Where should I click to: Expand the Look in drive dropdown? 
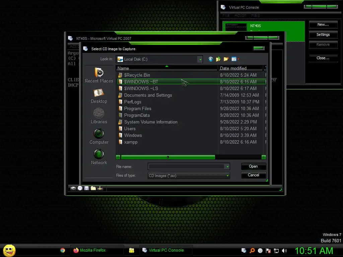click(200, 59)
